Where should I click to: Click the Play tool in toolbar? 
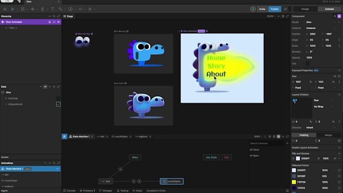click(x=90, y=9)
